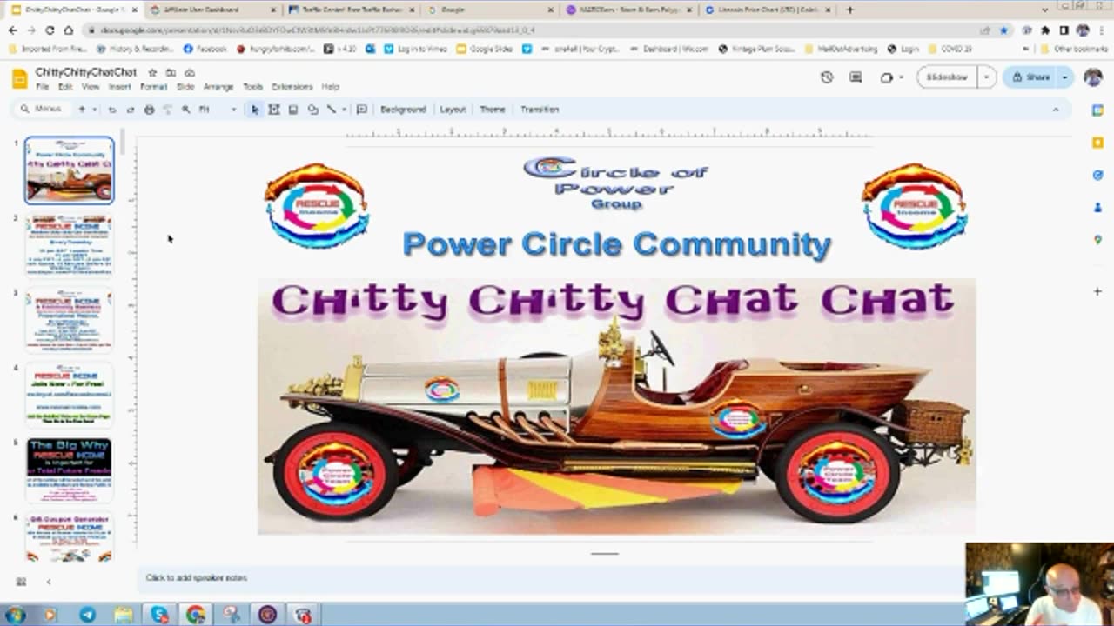Open the View menu
This screenshot has width=1114, height=626.
click(x=91, y=87)
